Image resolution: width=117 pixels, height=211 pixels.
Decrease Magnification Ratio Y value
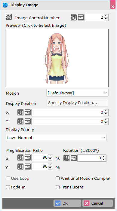pos(50,168)
